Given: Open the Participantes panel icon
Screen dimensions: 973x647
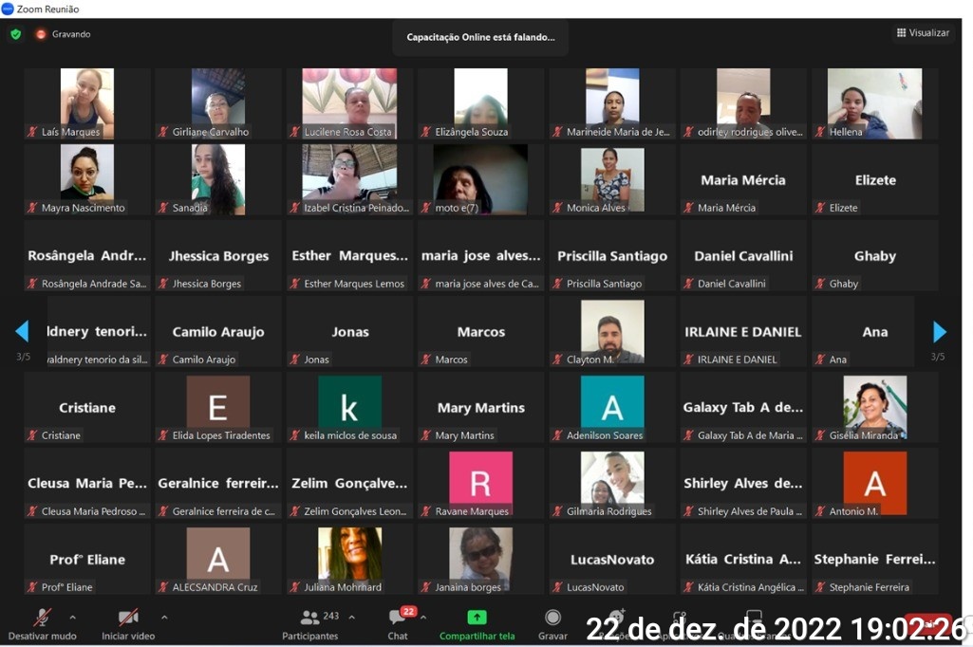Looking at the screenshot, I should click(x=310, y=617).
